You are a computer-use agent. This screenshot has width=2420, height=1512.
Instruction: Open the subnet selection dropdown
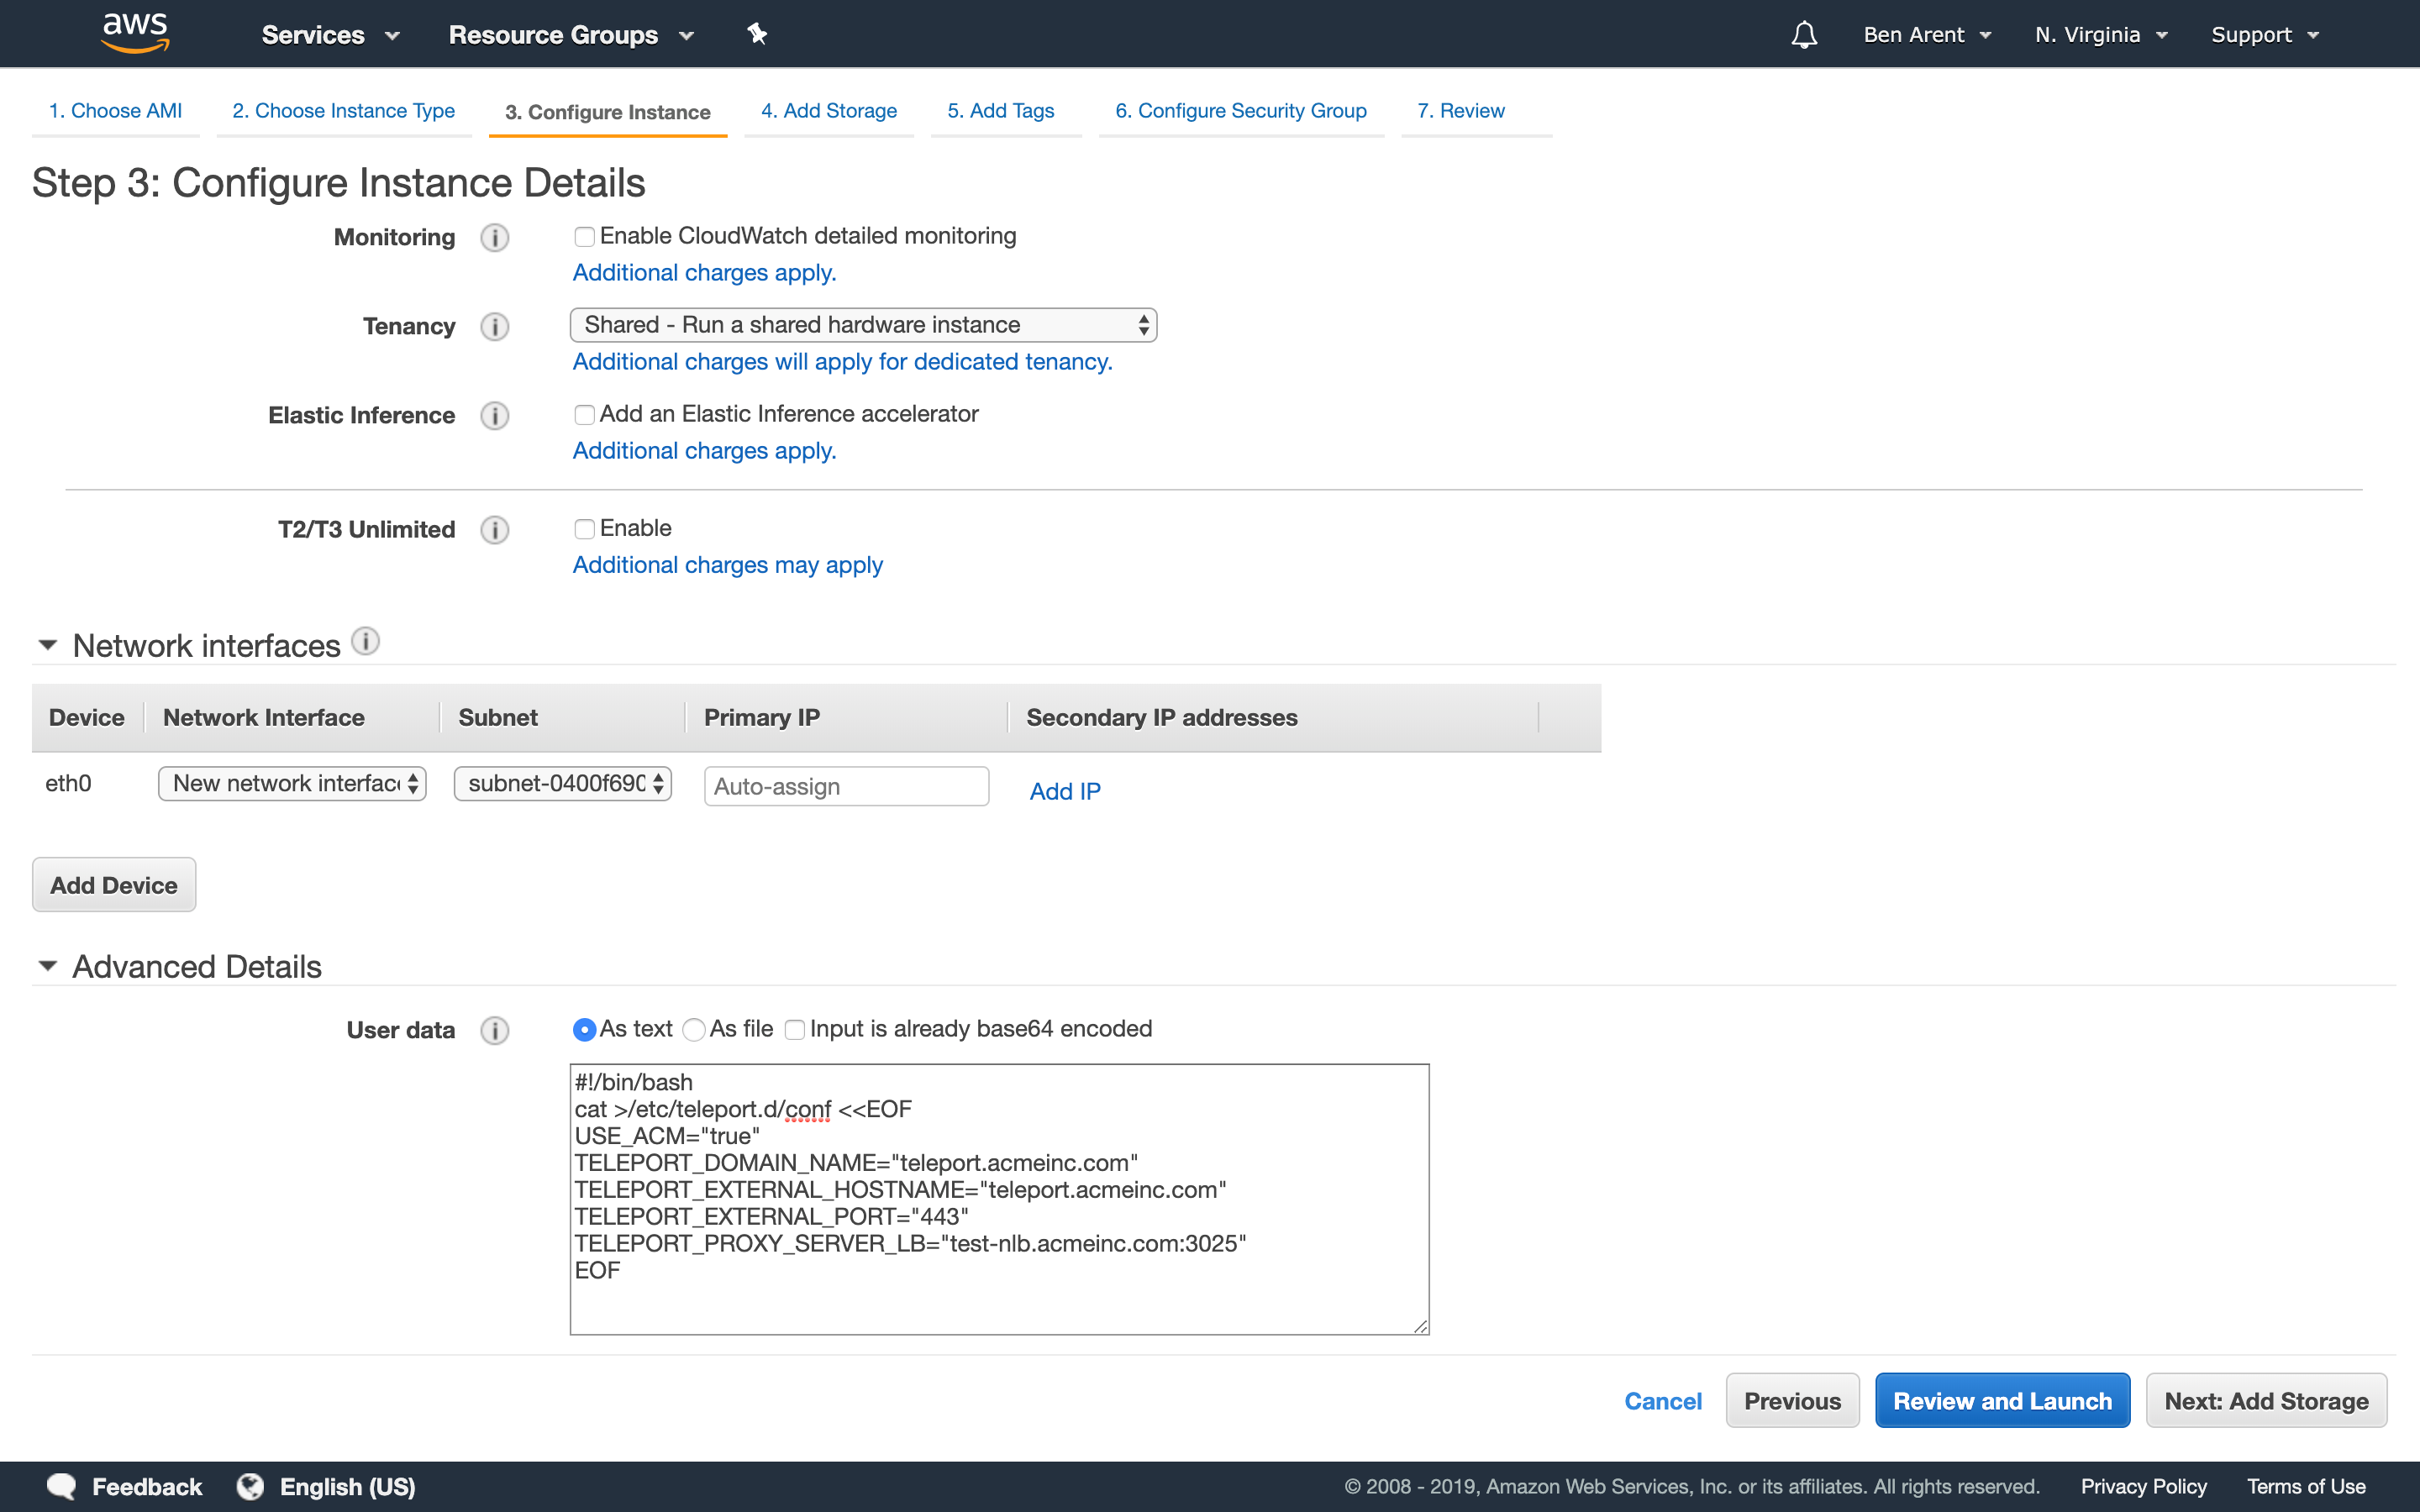(563, 784)
